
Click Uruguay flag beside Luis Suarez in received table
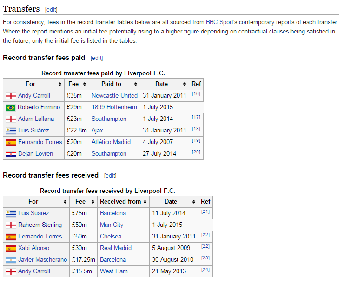tap(11, 213)
